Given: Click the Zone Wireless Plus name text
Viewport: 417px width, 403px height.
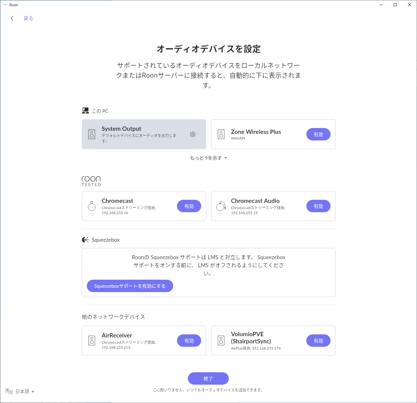Looking at the screenshot, I should (x=256, y=132).
